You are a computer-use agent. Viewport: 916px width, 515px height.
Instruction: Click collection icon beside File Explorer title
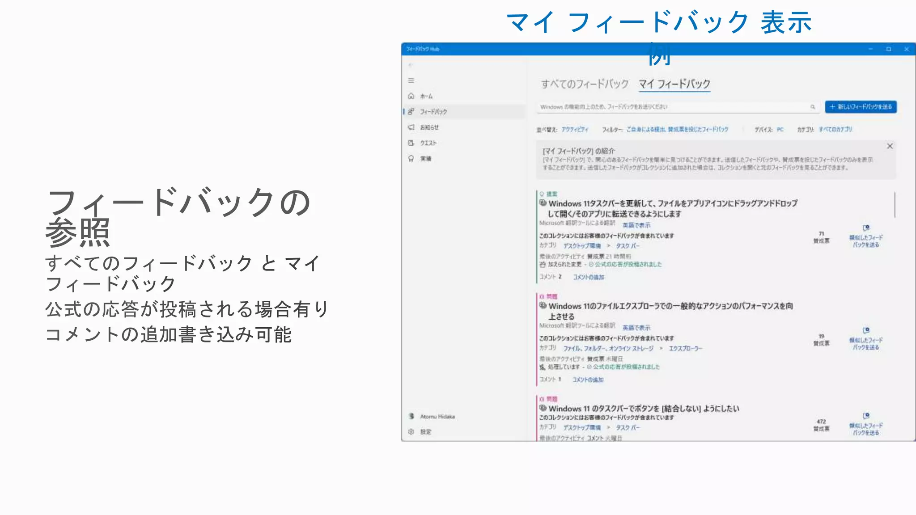tap(543, 305)
